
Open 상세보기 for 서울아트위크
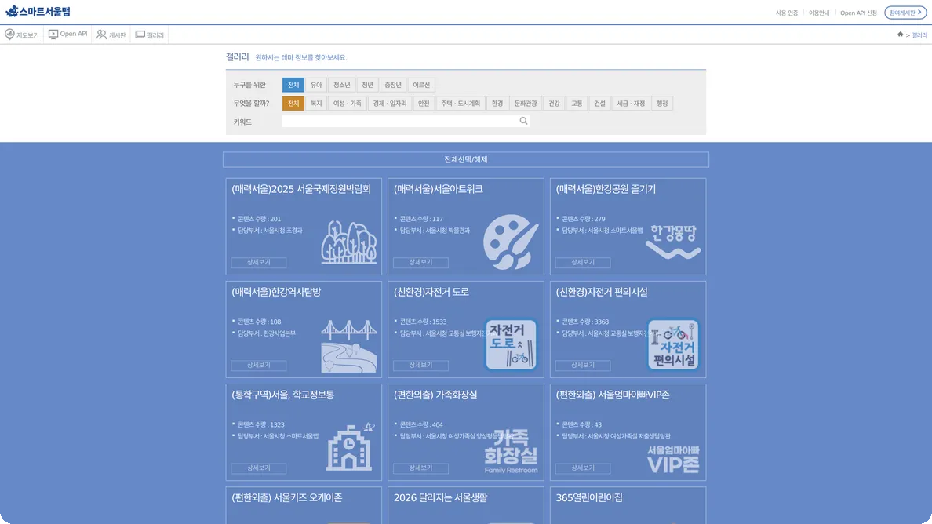click(x=420, y=262)
